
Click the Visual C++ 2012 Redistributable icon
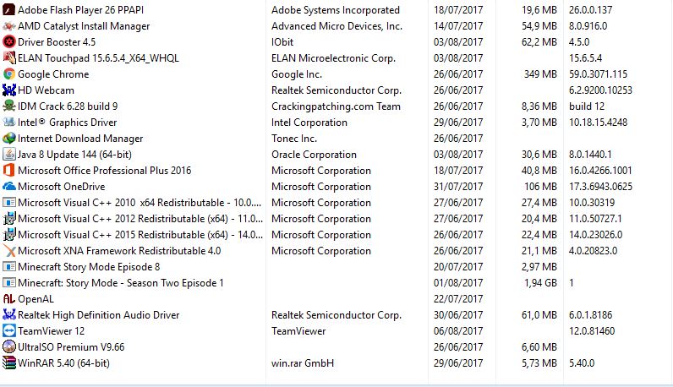click(9, 219)
